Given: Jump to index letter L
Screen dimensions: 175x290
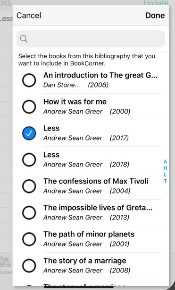Looking at the screenshot, I should click(x=165, y=175).
